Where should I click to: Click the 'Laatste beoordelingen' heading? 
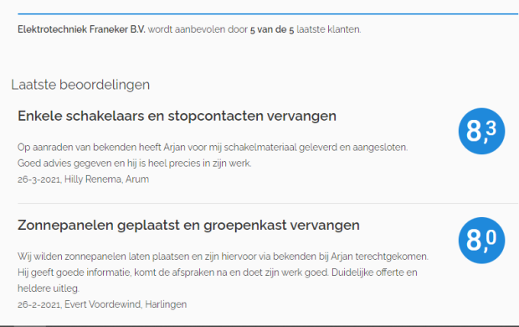tap(80, 85)
